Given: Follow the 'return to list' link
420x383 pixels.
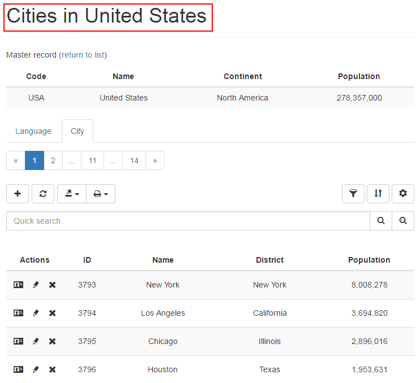Looking at the screenshot, I should tap(83, 55).
